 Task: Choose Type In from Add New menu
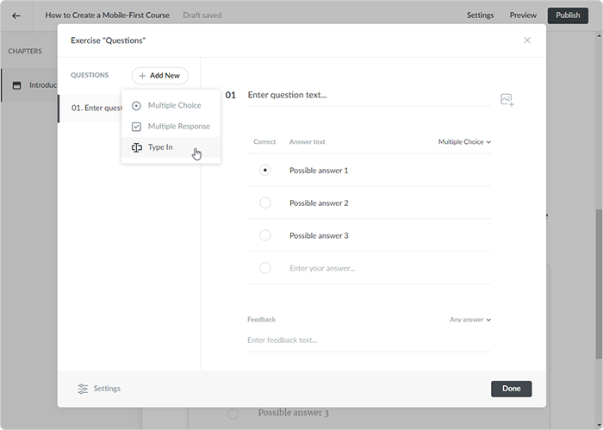click(171, 147)
